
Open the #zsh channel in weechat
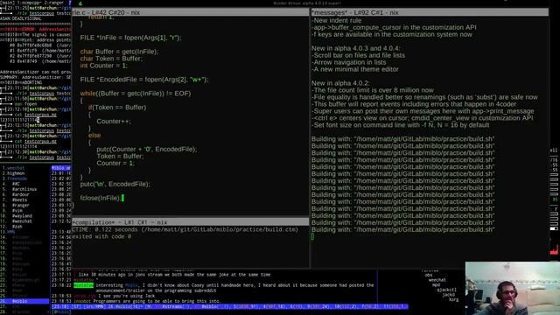pos(17,227)
